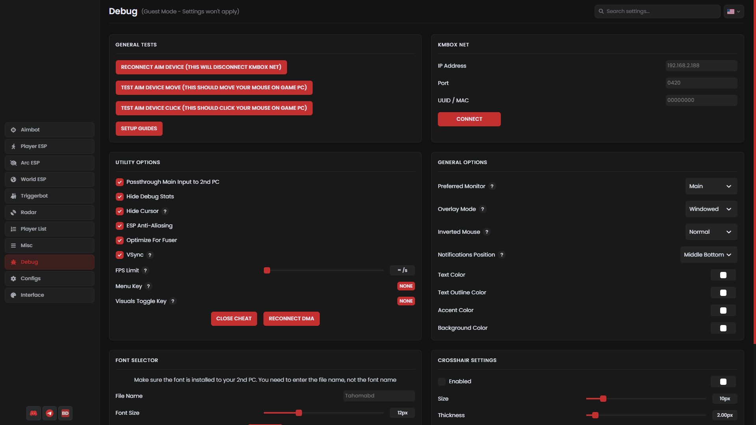Open the Telegram link icon
Viewport: 756px width, 425px height.
point(49,413)
